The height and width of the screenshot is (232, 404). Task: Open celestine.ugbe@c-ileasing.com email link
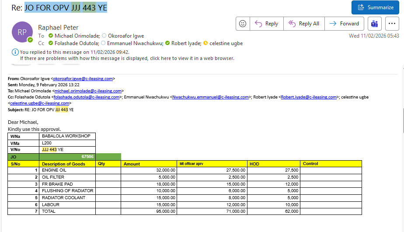coord(40,103)
